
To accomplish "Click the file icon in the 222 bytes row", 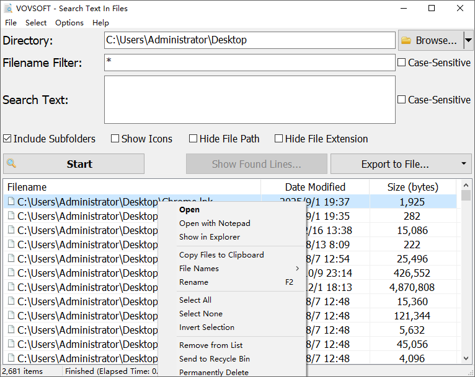I will 11,244.
